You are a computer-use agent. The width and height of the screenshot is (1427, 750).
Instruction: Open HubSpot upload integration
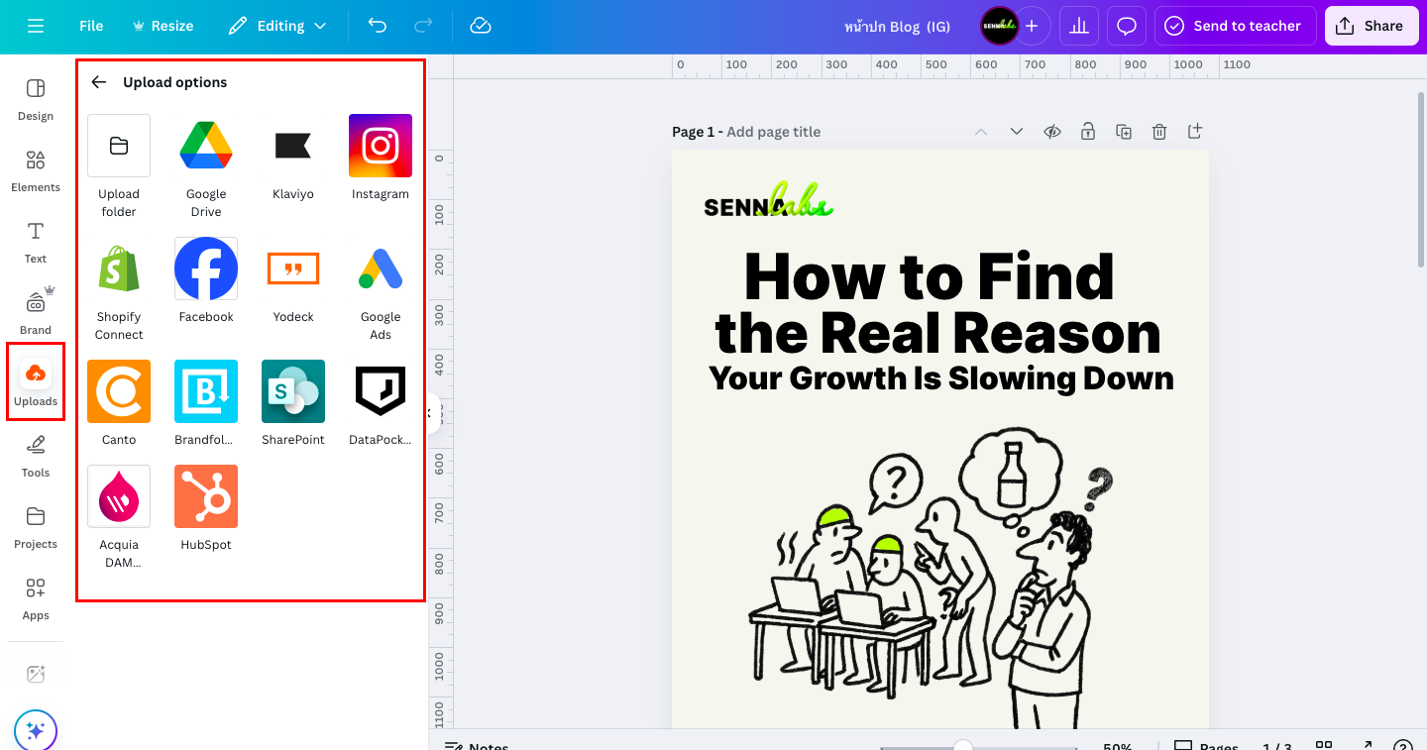(x=206, y=496)
